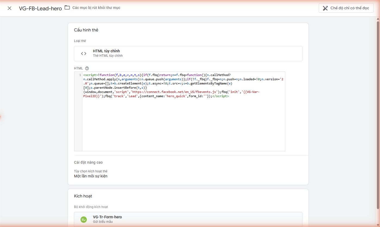Viewport: 380px width, 227px height.
Task: Open the VG-Tr-Form-hero trigger
Action: point(188,219)
